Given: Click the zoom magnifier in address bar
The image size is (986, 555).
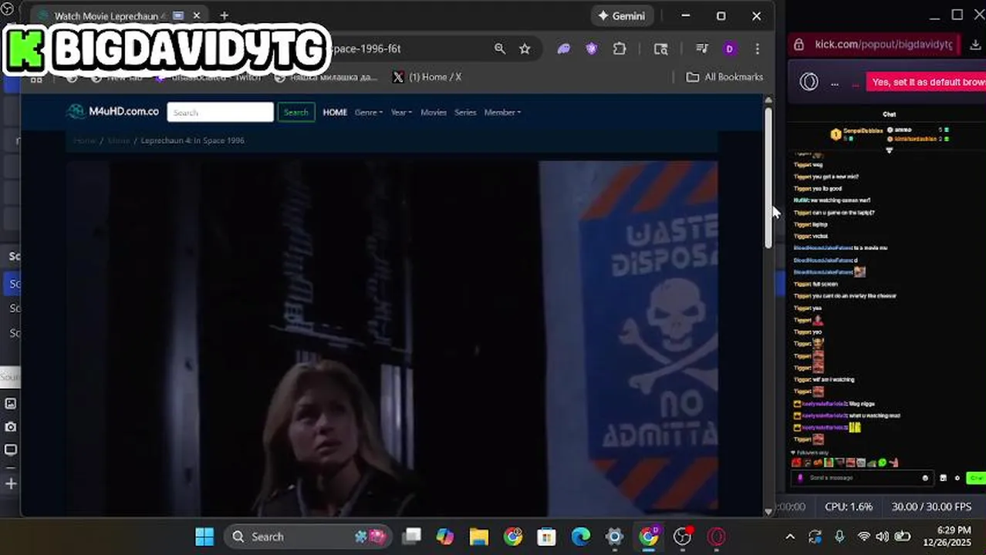Looking at the screenshot, I should [500, 49].
